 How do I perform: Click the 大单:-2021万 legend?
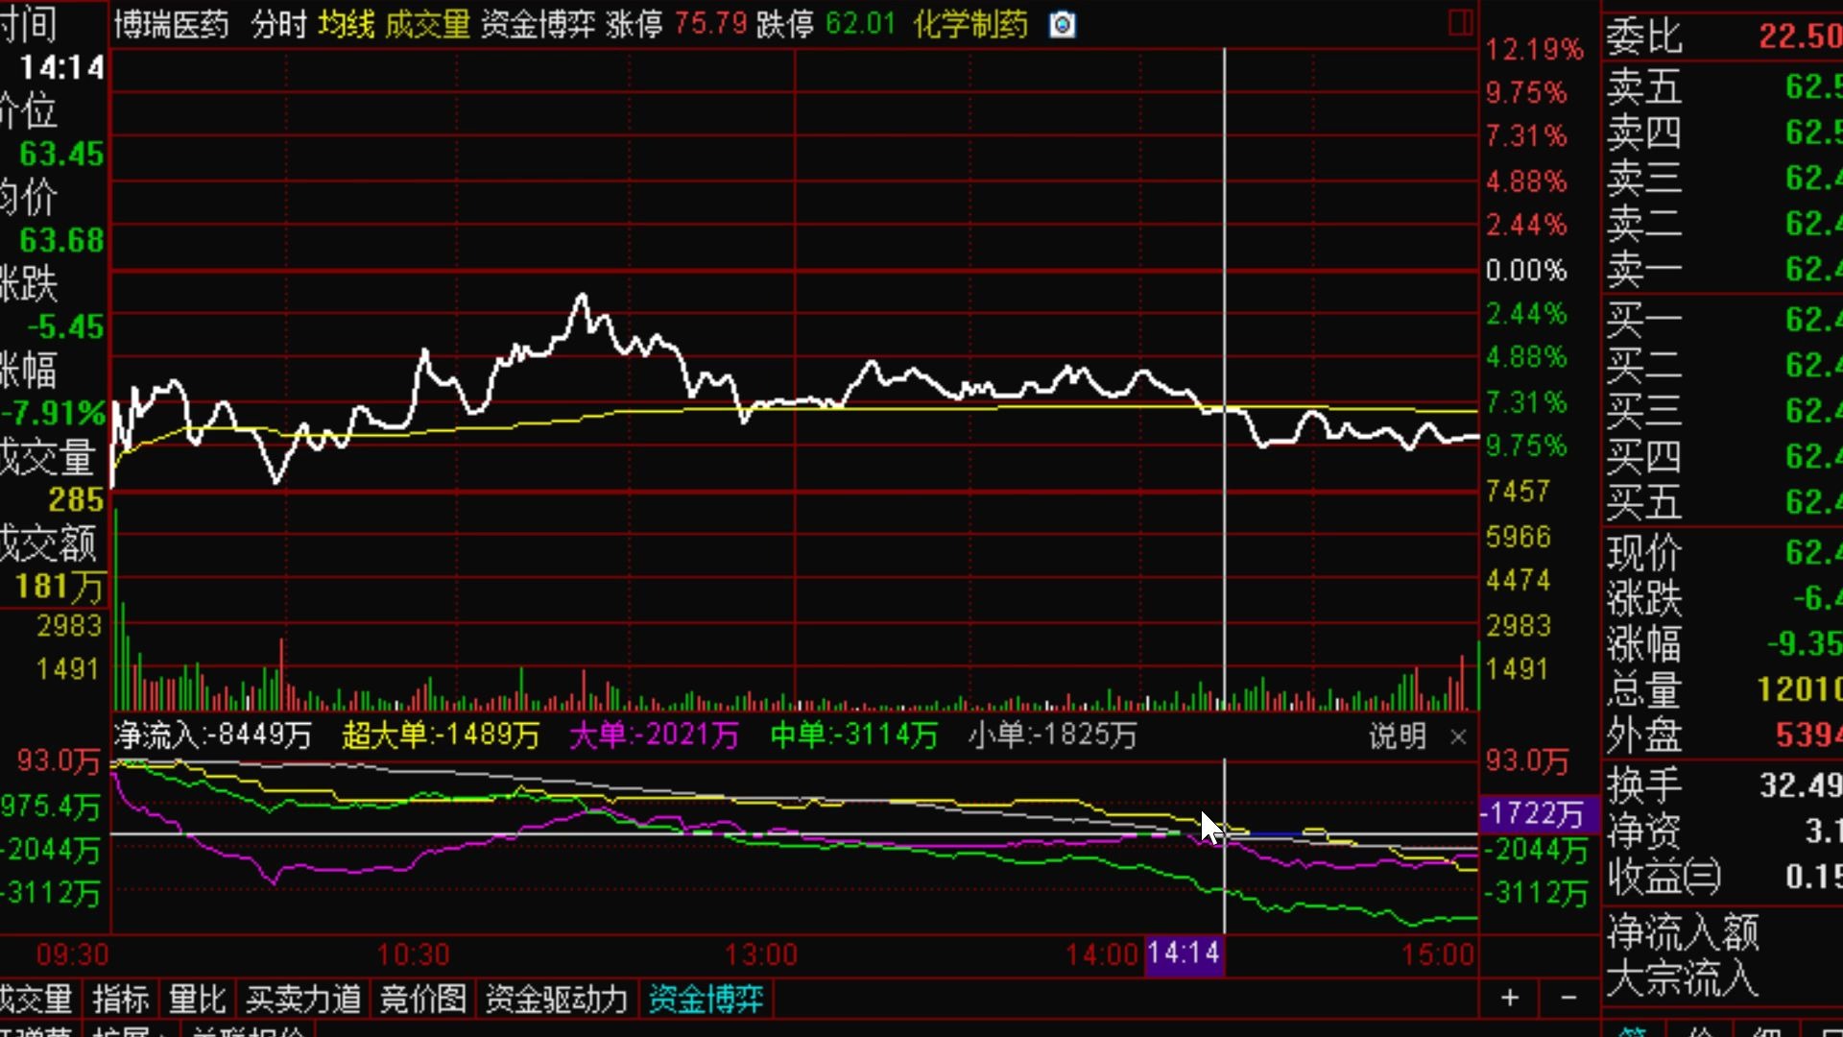coord(654,736)
